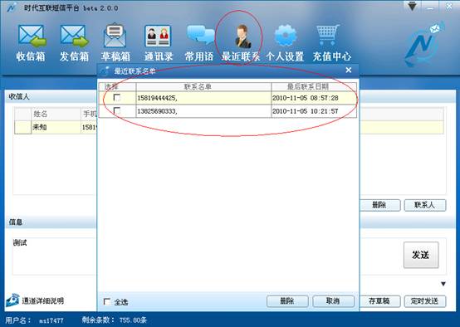Open the 通道详细说明 link

pos(43,301)
